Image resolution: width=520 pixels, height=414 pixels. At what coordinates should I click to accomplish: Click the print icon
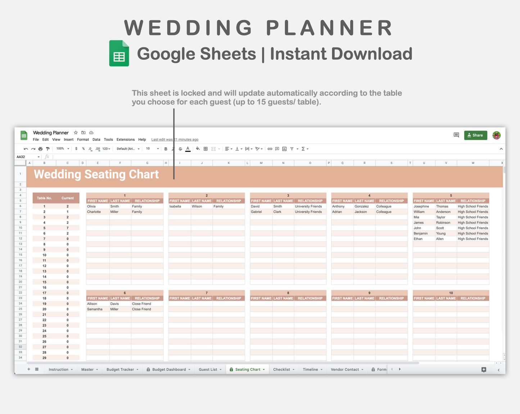click(40, 148)
